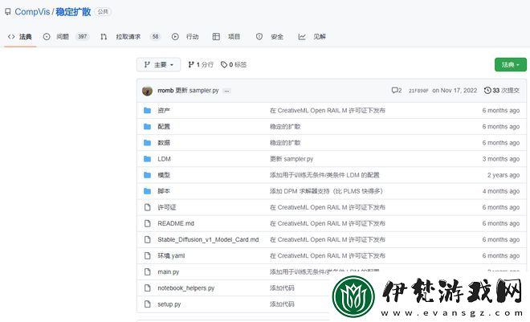
Task: Click the 公共 visibility label
Action: 103,12
